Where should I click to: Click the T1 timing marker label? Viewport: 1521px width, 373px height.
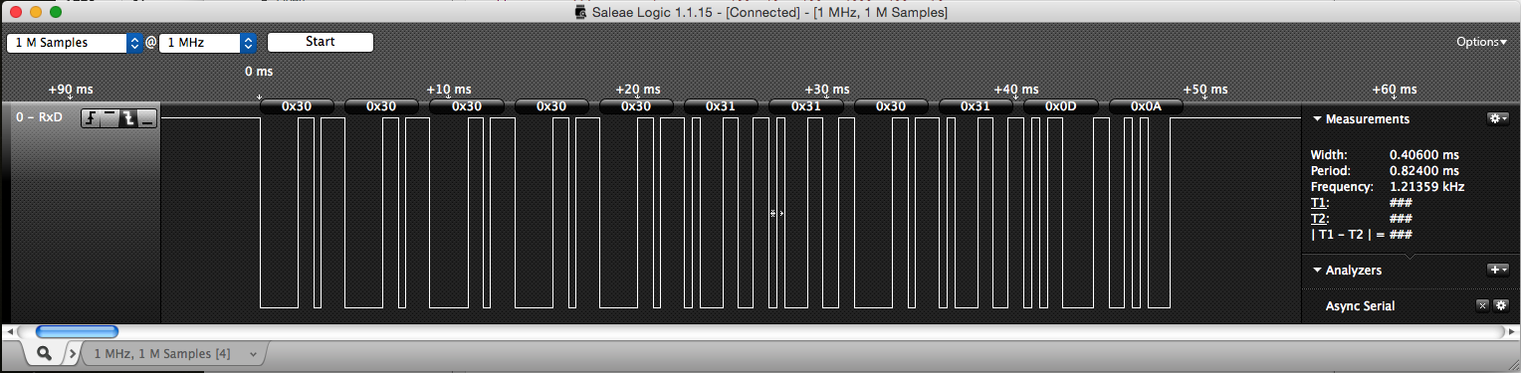(x=1320, y=202)
